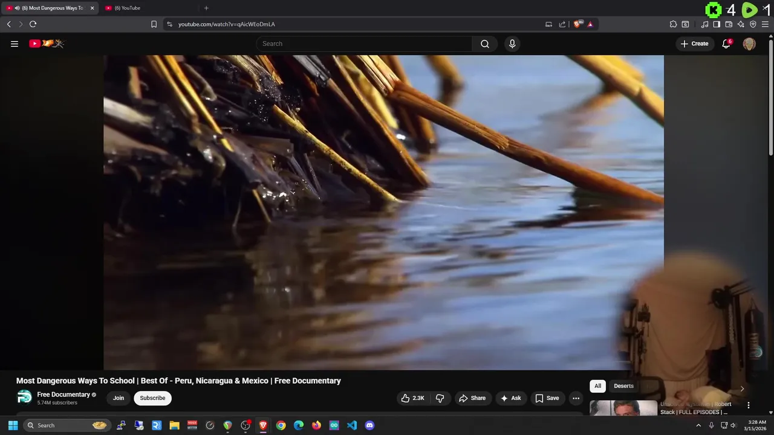This screenshot has height=435, width=774.
Task: Open Brave Rewards triangle icon
Action: click(590, 24)
